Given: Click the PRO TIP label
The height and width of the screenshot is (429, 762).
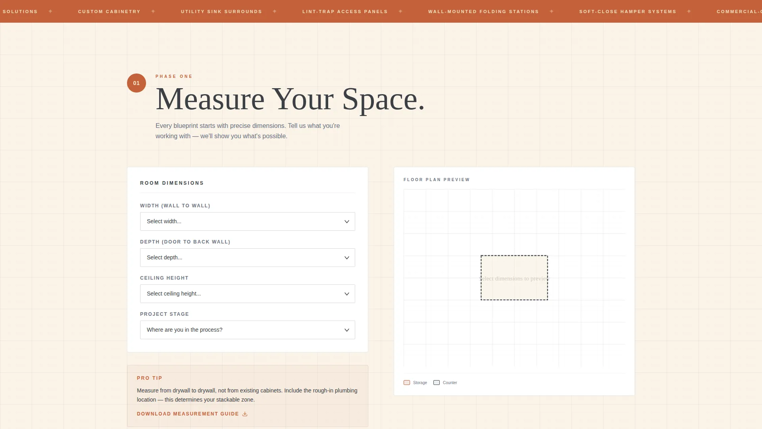Looking at the screenshot, I should 150,378.
